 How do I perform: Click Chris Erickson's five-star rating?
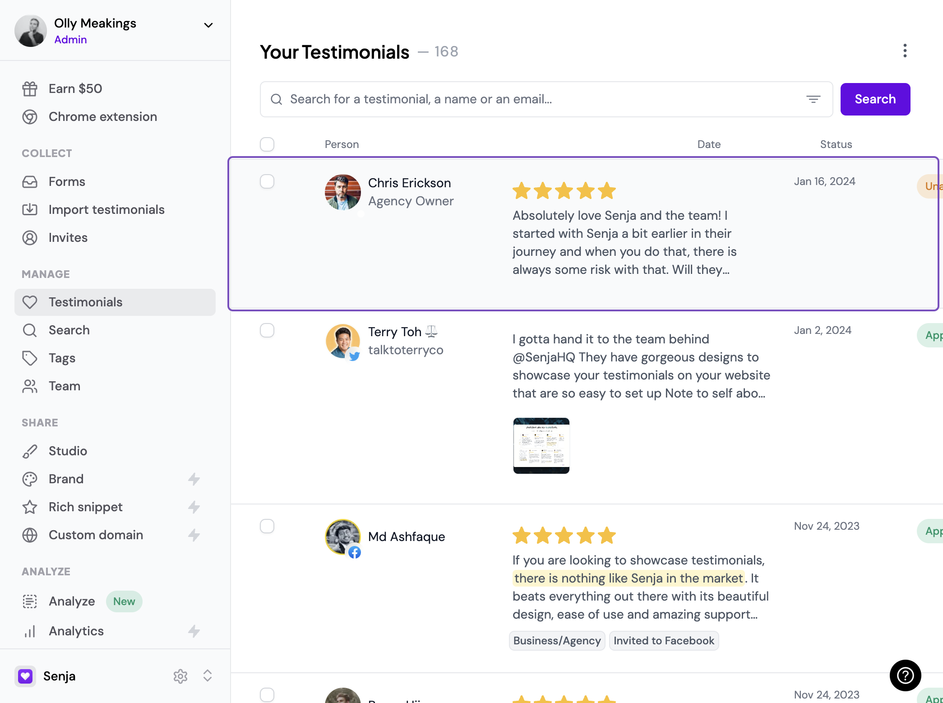564,191
